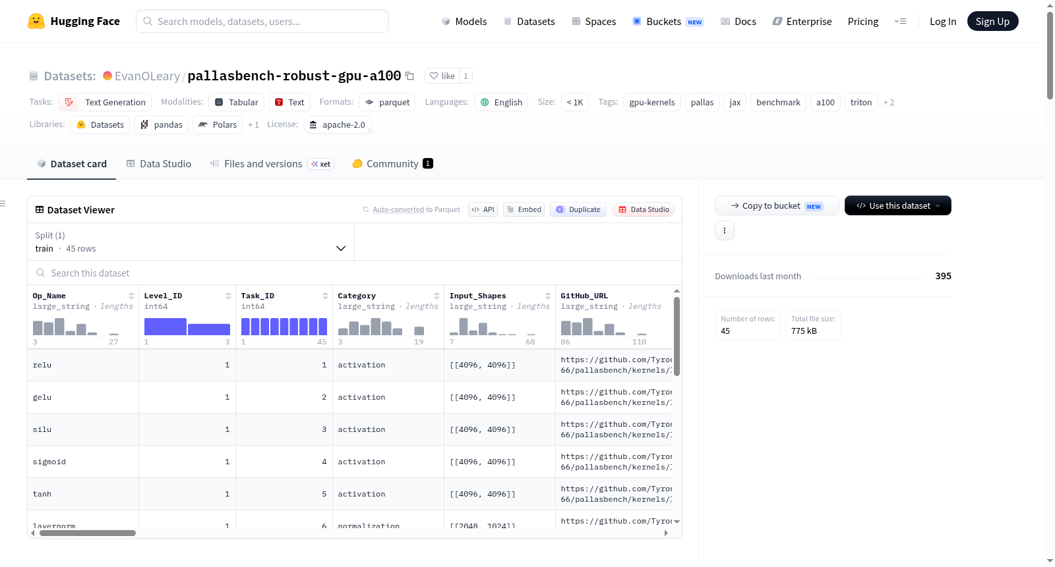Click the API button in viewer
This screenshot has height=567, width=1055.
pyautogui.click(x=483, y=209)
